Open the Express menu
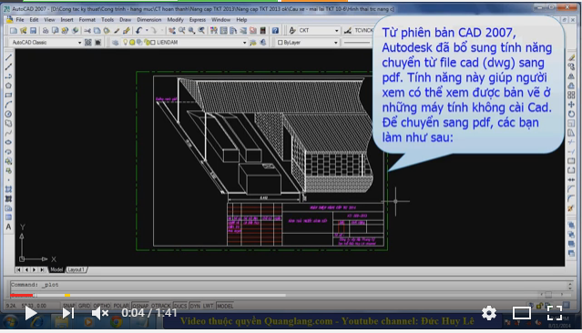This screenshot has height=333, width=582. click(198, 20)
